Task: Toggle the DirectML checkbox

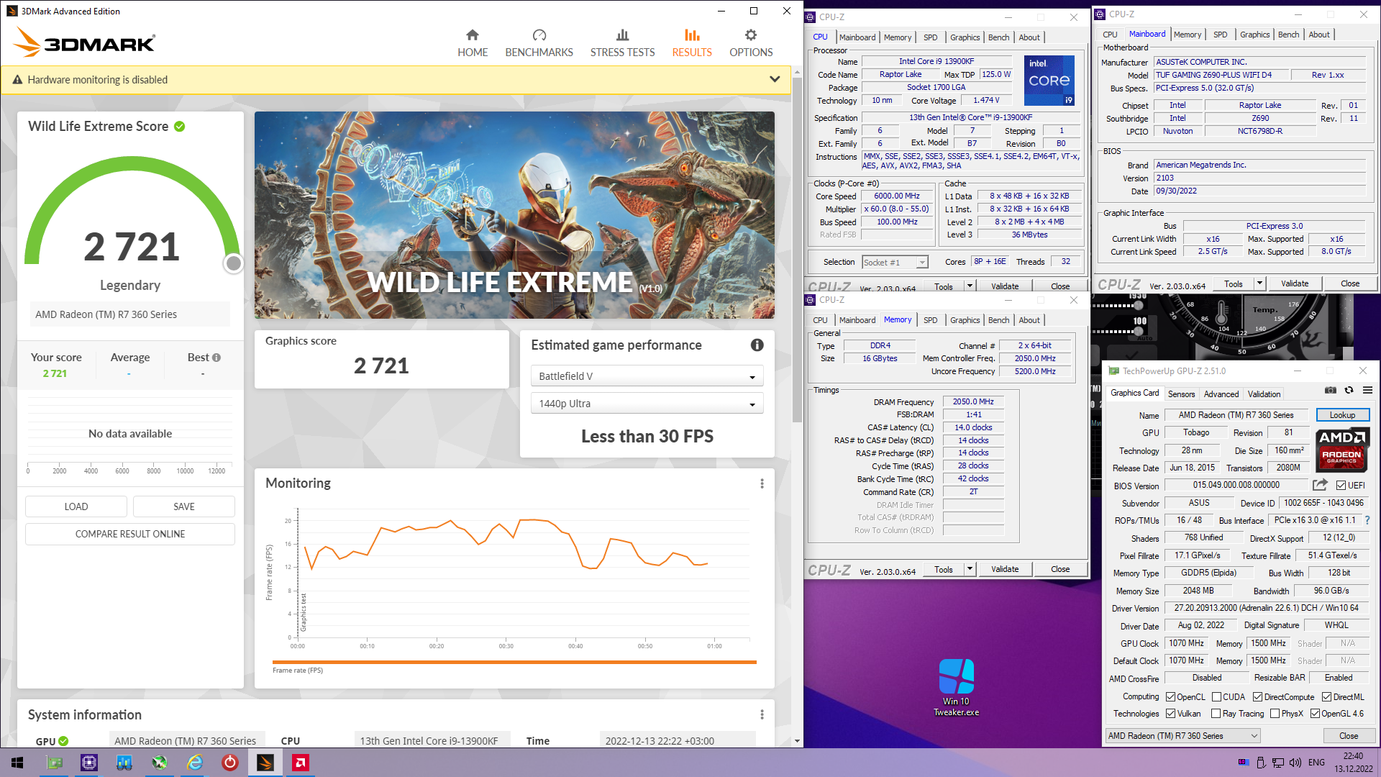Action: 1326,697
